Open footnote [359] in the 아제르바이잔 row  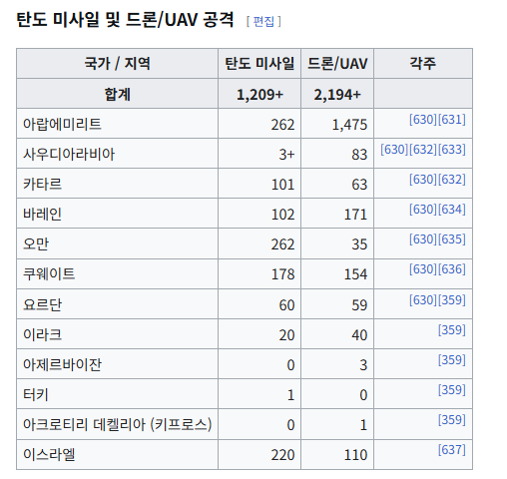click(x=452, y=359)
